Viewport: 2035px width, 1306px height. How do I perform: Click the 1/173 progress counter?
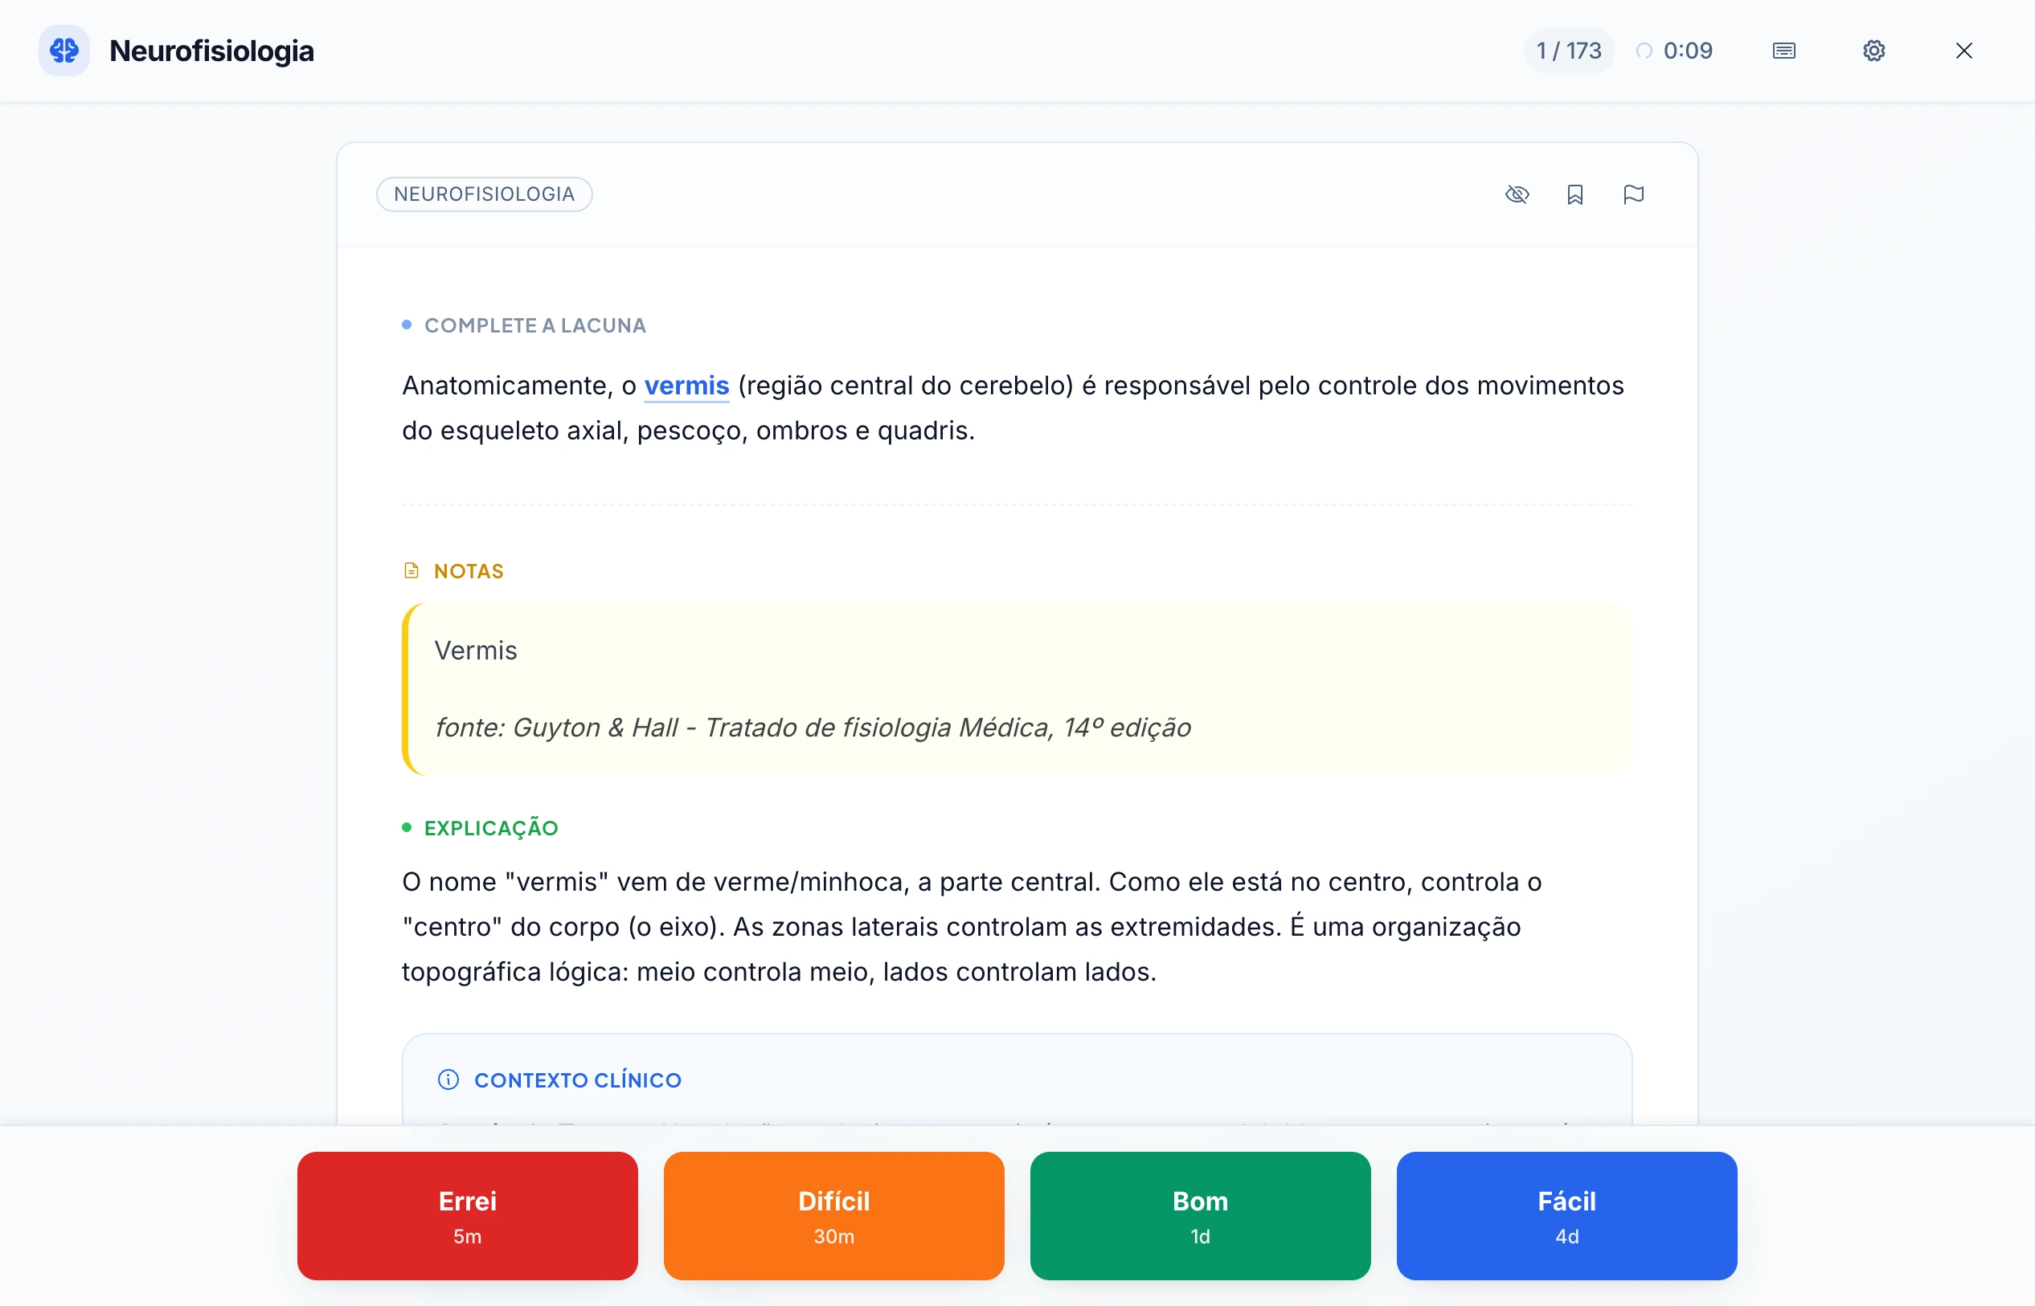click(1567, 51)
